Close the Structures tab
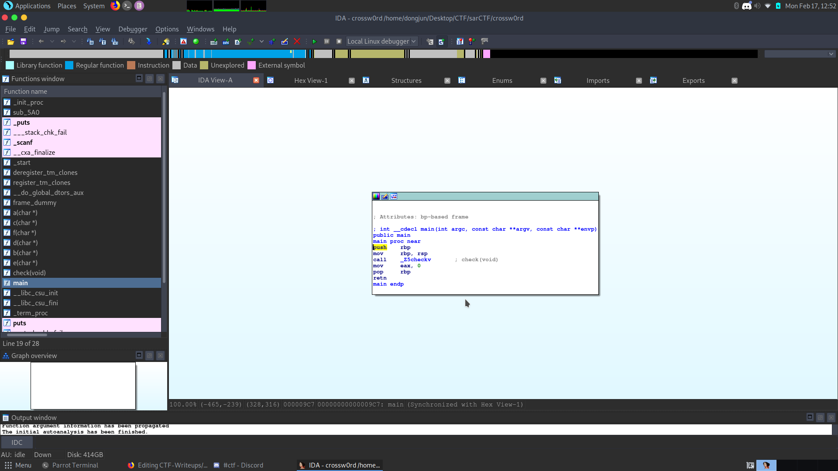 [x=447, y=81]
